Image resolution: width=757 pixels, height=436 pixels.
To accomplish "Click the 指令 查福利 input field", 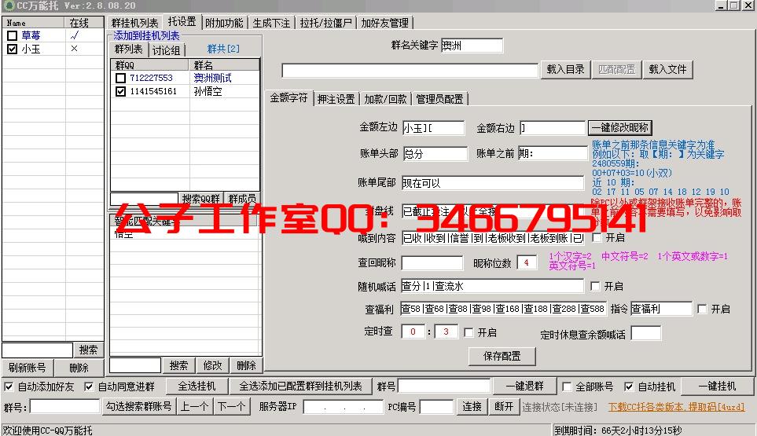I will pos(661,309).
